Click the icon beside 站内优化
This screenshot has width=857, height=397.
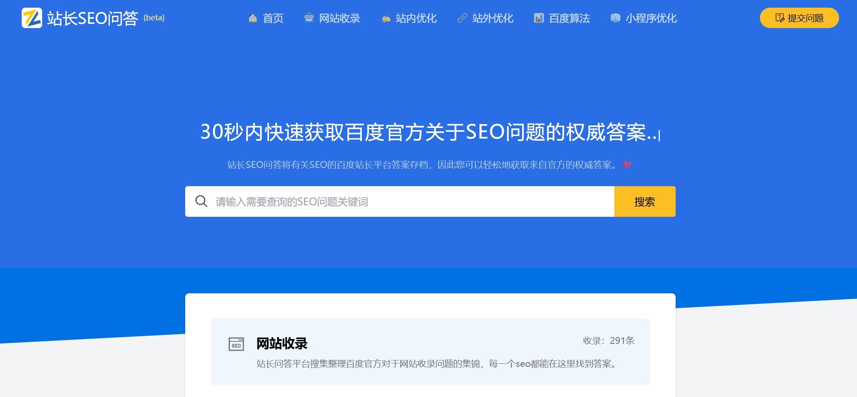click(x=386, y=18)
